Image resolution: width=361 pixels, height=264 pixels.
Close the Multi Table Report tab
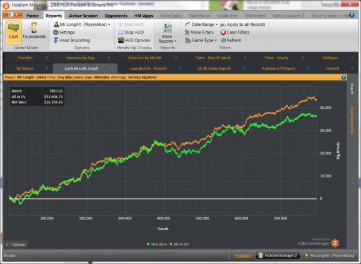point(243,69)
